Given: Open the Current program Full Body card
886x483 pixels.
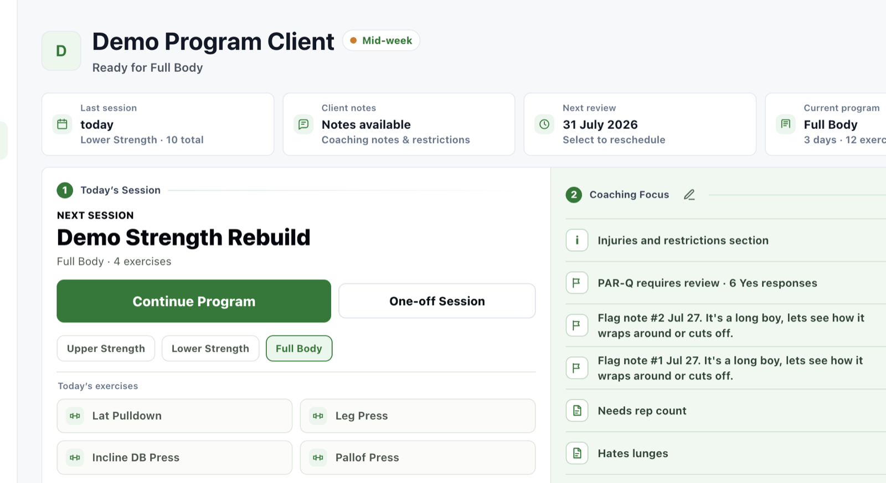Looking at the screenshot, I should point(826,124).
